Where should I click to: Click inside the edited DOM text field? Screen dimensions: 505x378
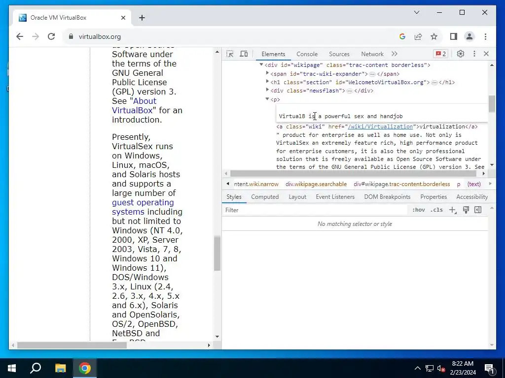tap(382, 113)
